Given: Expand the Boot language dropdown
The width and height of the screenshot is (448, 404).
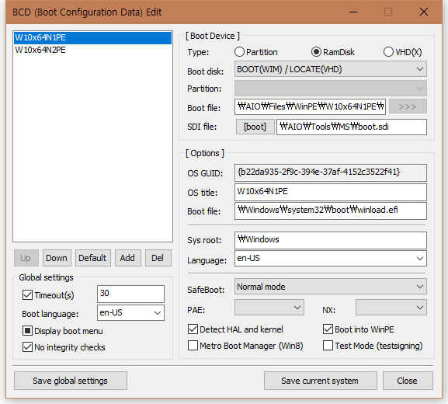Looking at the screenshot, I should click(x=130, y=312).
